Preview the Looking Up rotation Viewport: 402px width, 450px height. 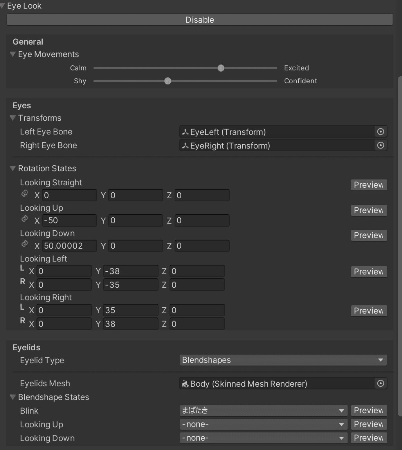point(369,210)
